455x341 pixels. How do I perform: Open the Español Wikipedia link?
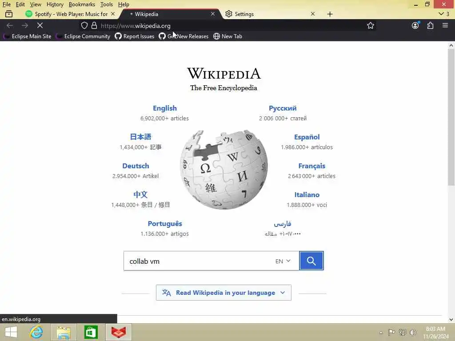point(307,137)
